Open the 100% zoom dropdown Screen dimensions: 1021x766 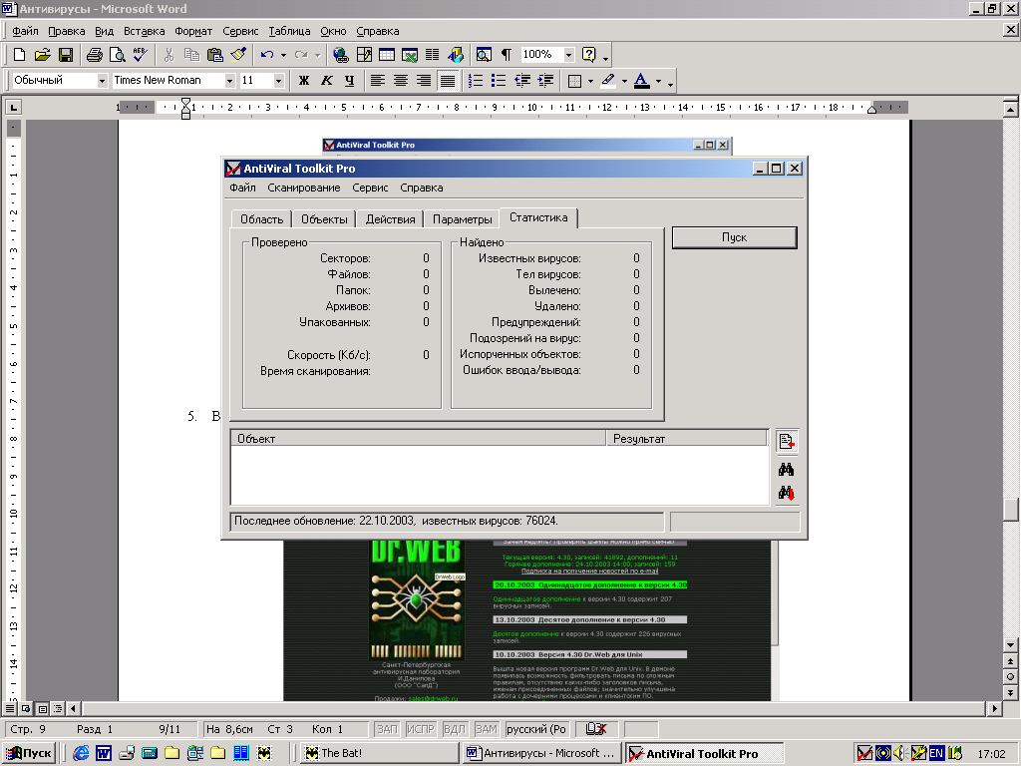pyautogui.click(x=569, y=55)
